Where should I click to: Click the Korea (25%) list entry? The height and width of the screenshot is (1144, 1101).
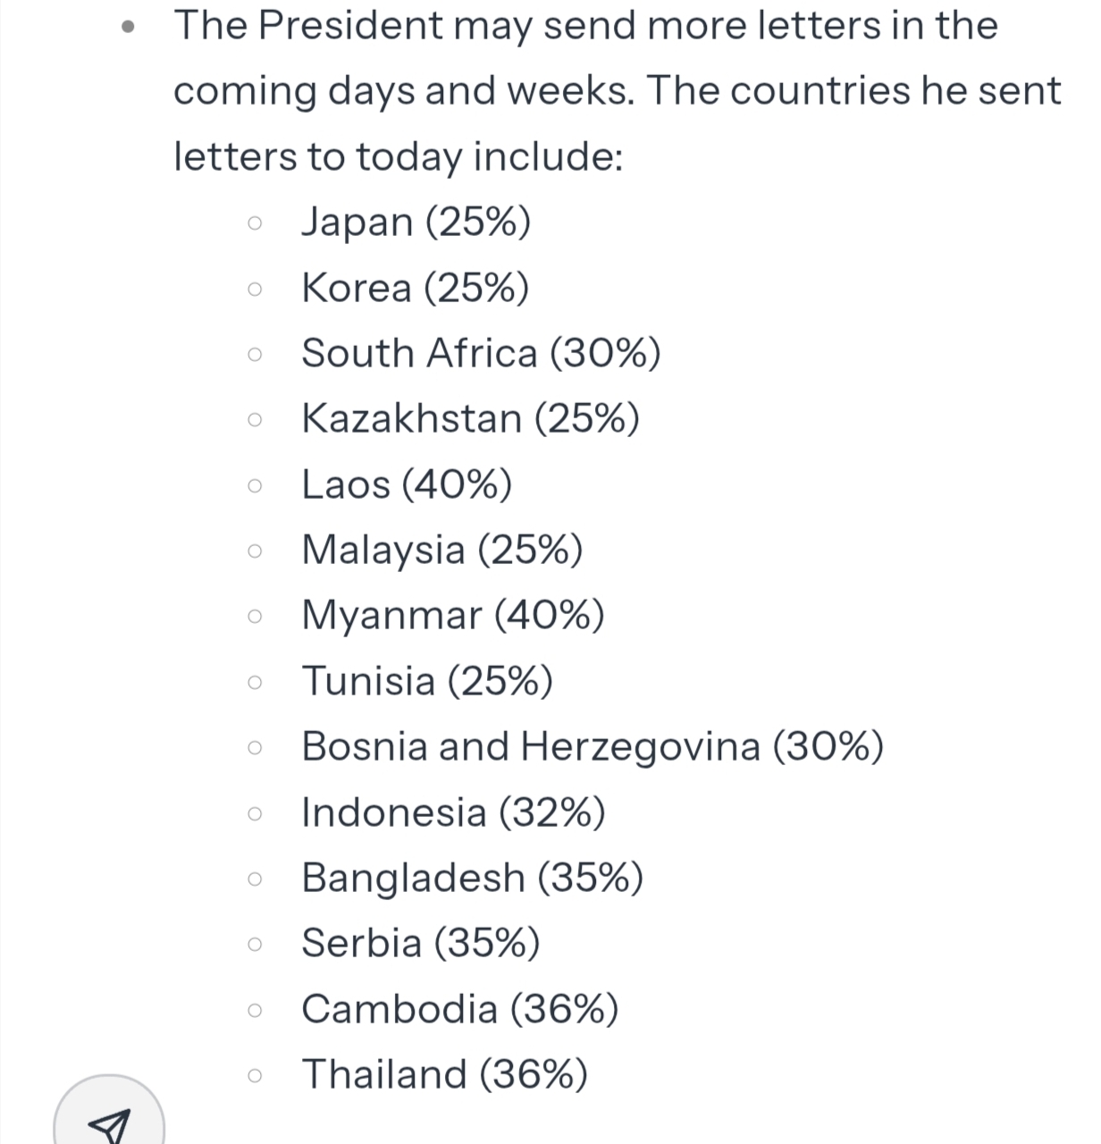(x=415, y=288)
